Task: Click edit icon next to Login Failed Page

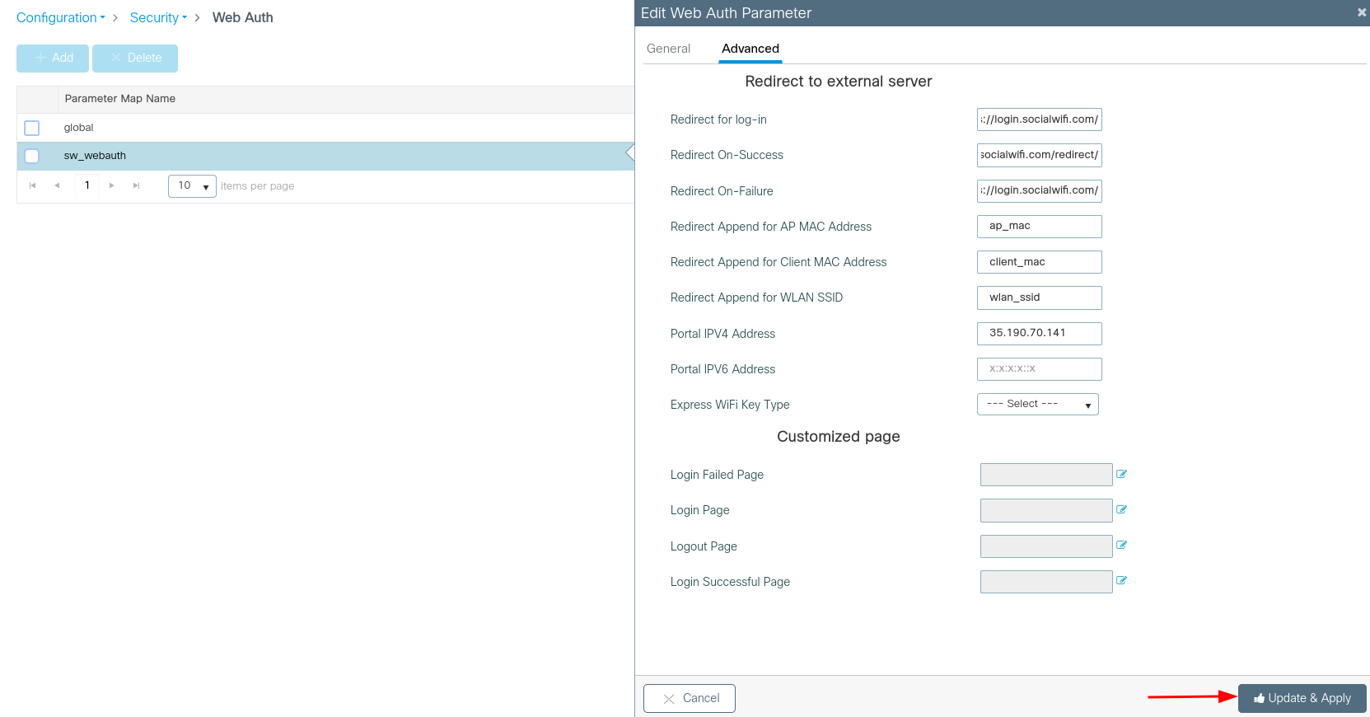Action: [x=1121, y=474]
